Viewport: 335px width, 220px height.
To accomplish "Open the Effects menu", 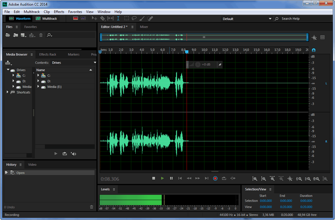I will [x=59, y=12].
